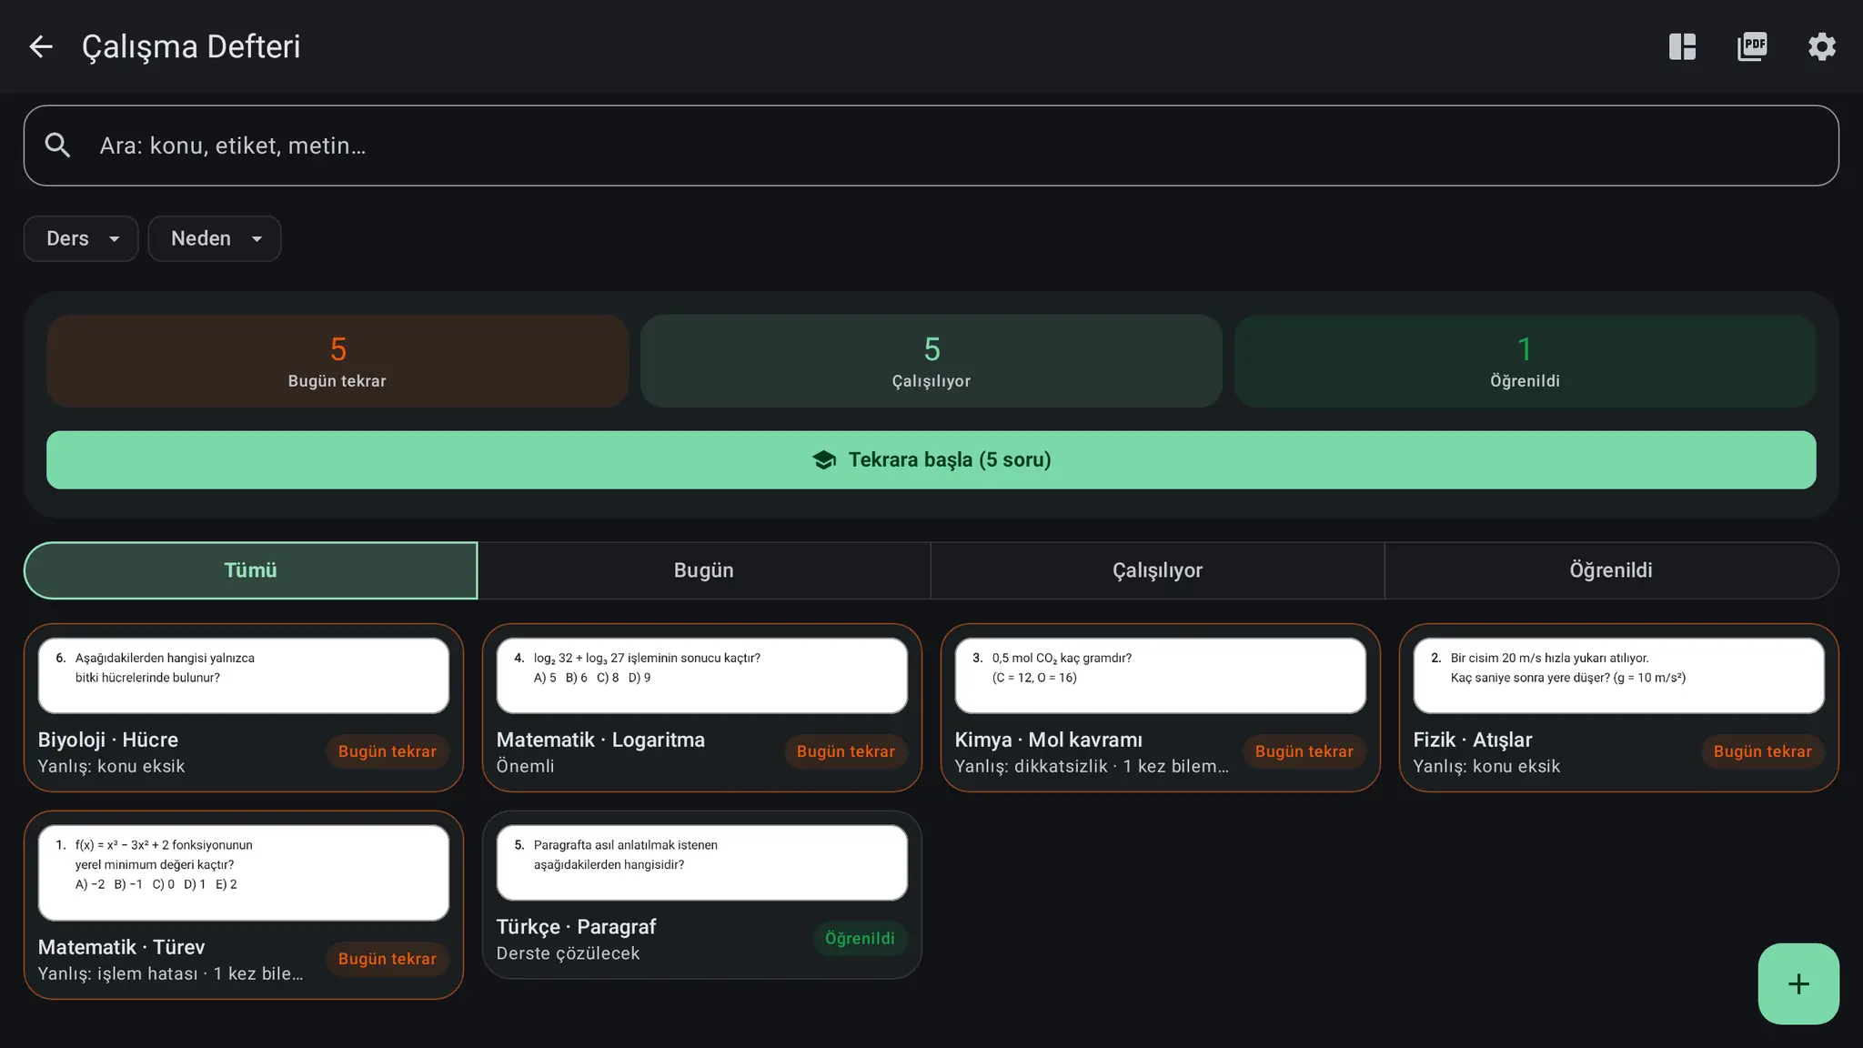
Task: Open question 3 CO₂ mol thumbnail
Action: click(1160, 675)
